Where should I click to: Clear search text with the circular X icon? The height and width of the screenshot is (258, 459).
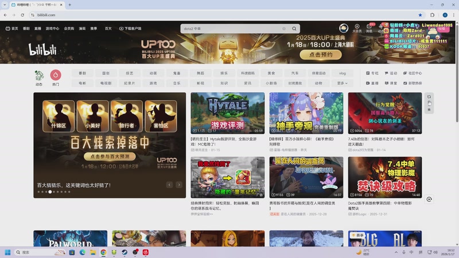coord(283,29)
